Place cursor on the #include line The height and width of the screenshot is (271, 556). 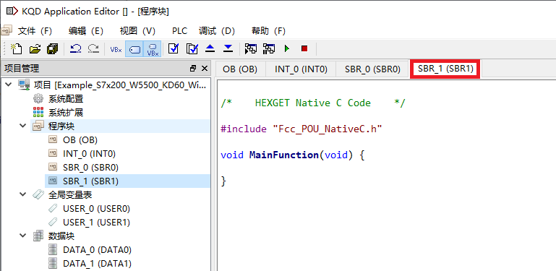(301, 129)
